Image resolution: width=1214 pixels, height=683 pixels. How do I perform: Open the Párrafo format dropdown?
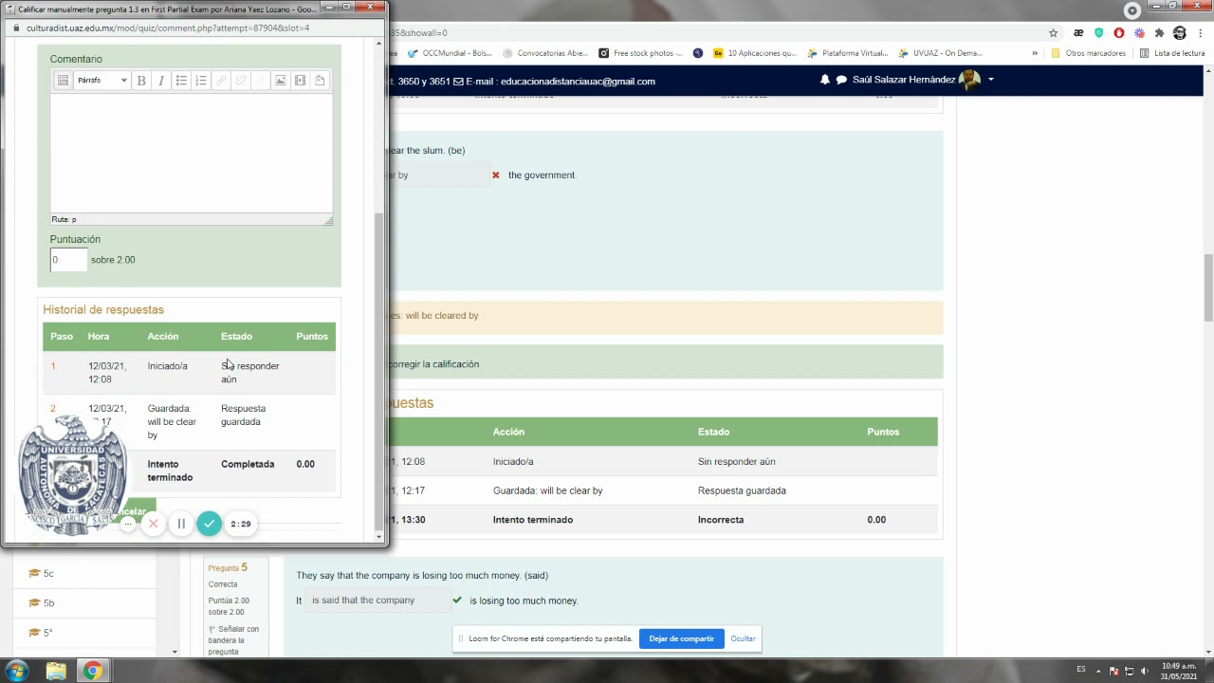pos(101,81)
